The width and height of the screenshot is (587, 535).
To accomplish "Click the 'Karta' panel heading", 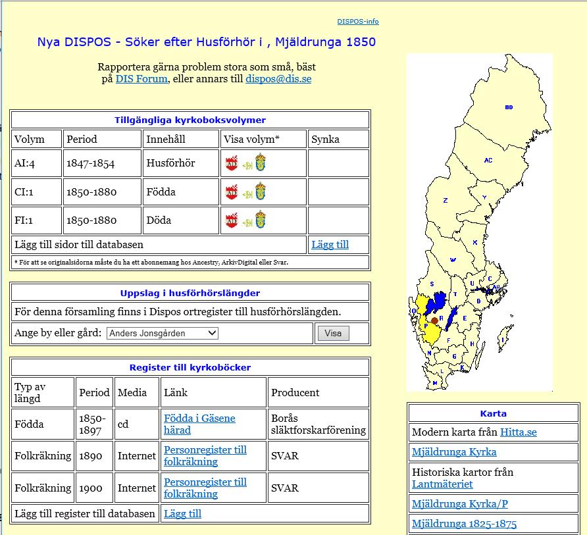I will pos(494,413).
